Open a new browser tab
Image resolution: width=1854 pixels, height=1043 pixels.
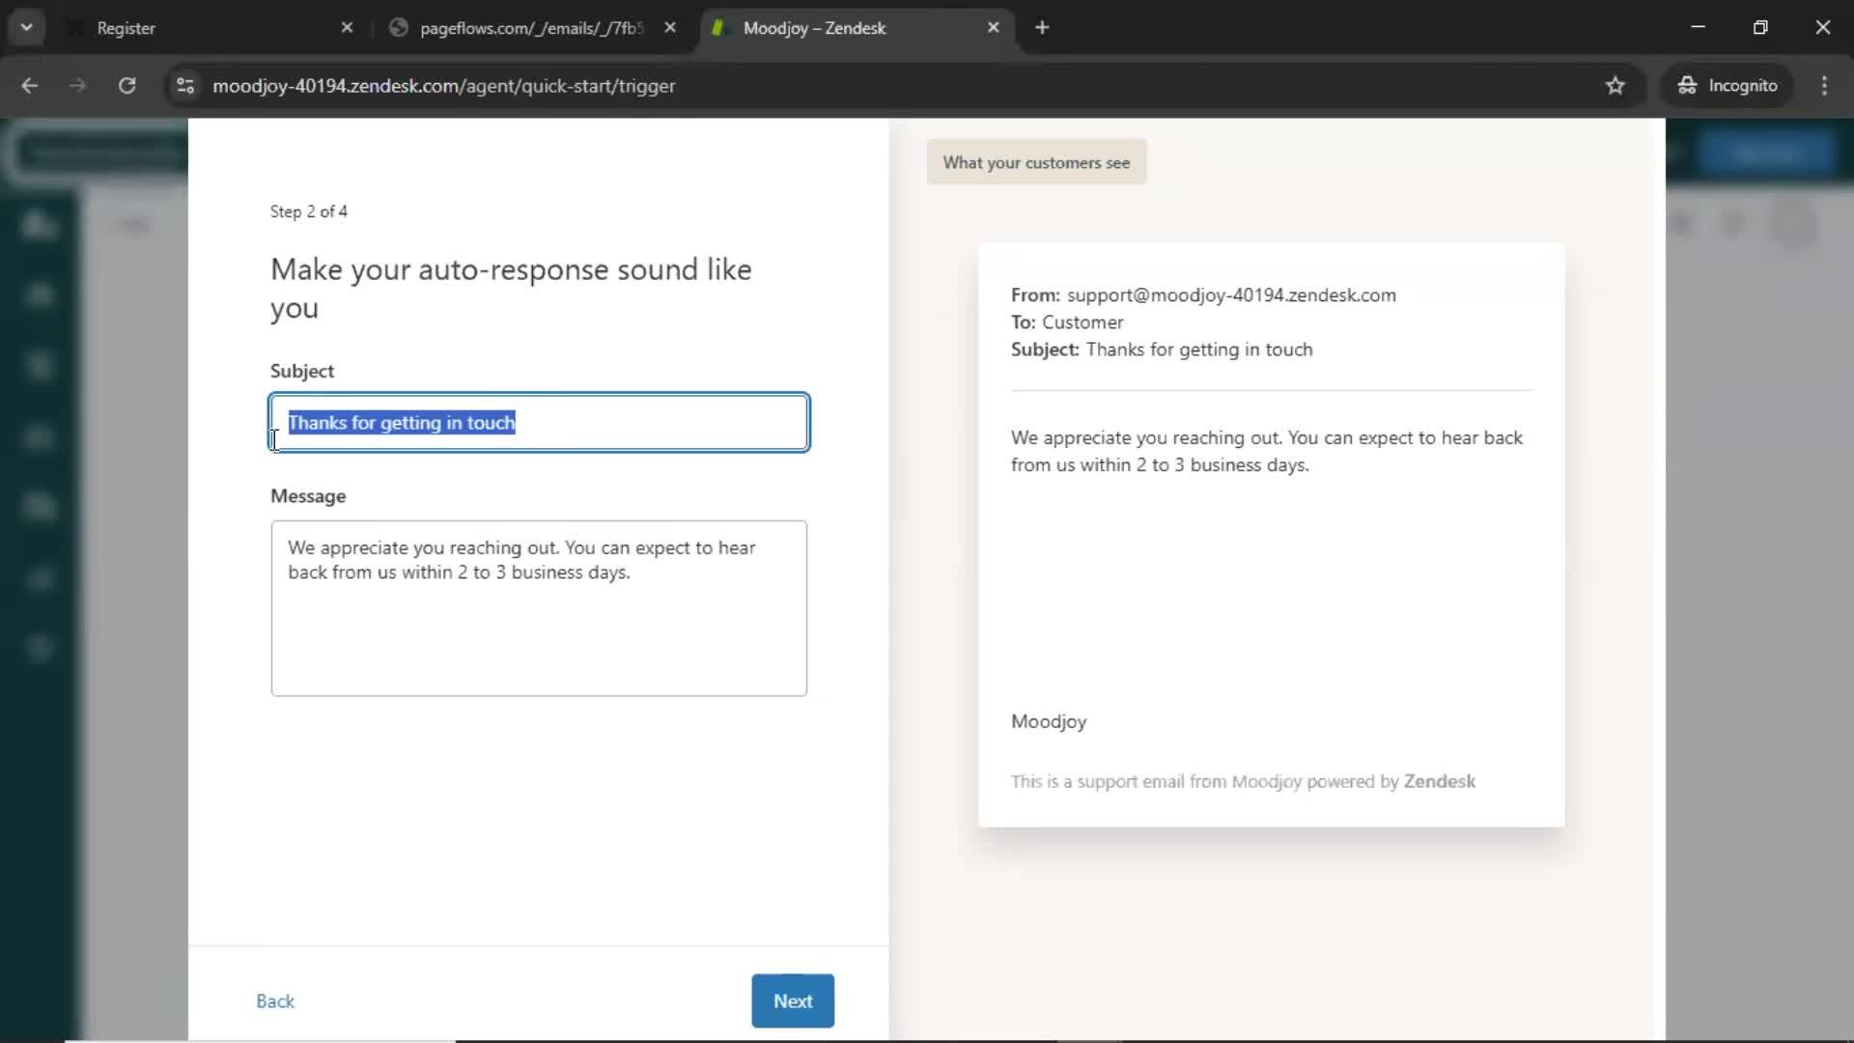click(1042, 28)
